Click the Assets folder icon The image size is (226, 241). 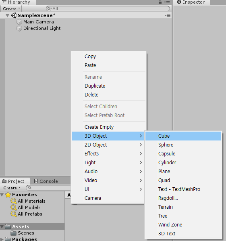coord(8,226)
